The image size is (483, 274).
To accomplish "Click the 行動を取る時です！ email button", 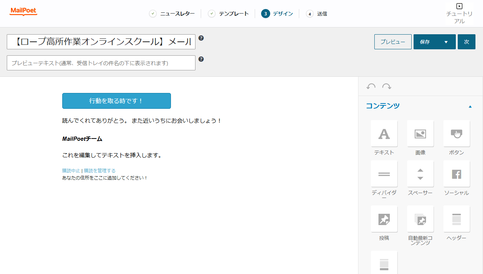I will coord(117,101).
